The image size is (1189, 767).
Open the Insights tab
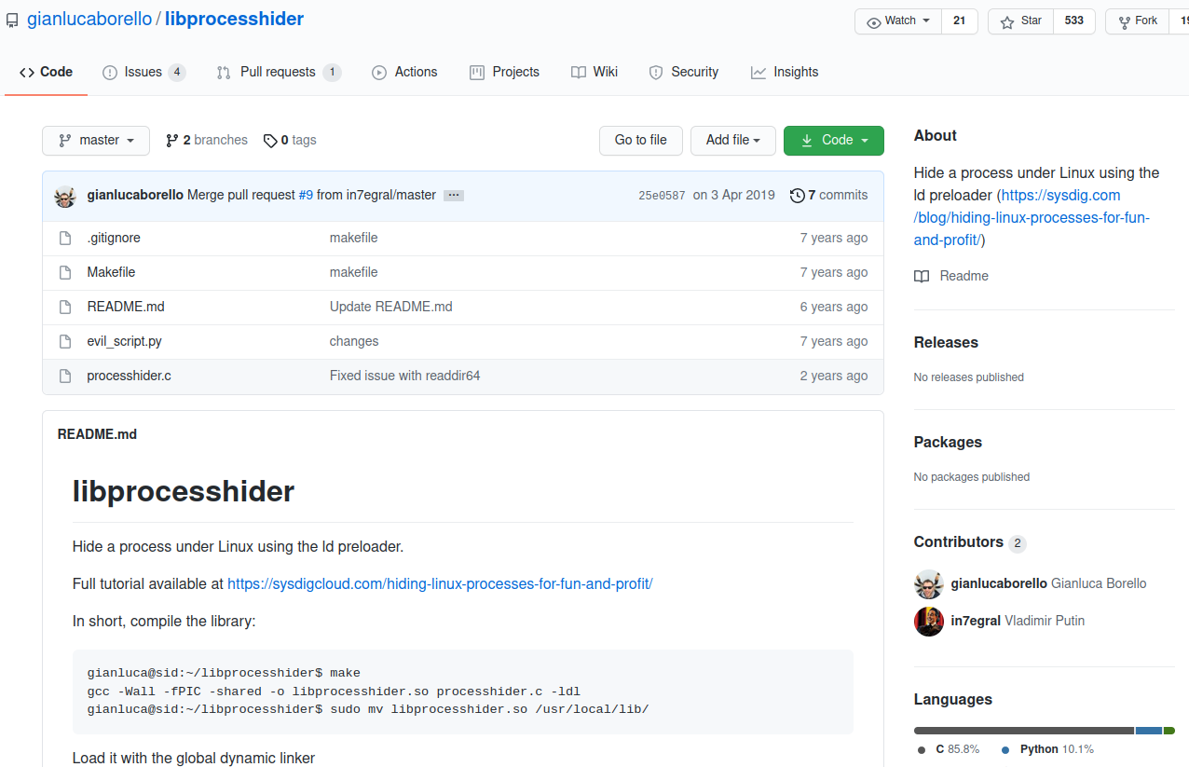[x=785, y=72]
